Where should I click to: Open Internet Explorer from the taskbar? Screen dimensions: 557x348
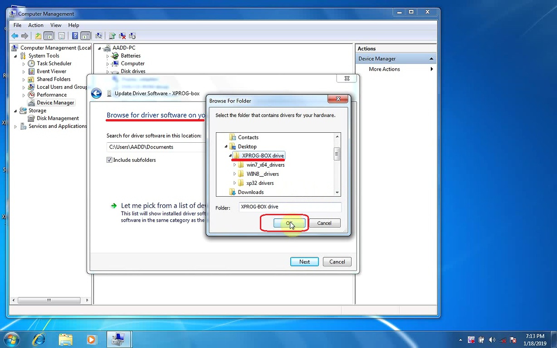[39, 339]
